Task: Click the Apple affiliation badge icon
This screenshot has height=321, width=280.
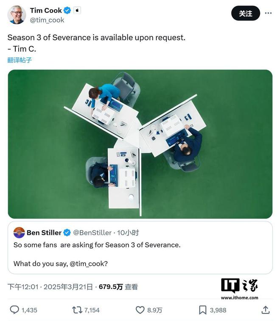Action: [x=77, y=10]
